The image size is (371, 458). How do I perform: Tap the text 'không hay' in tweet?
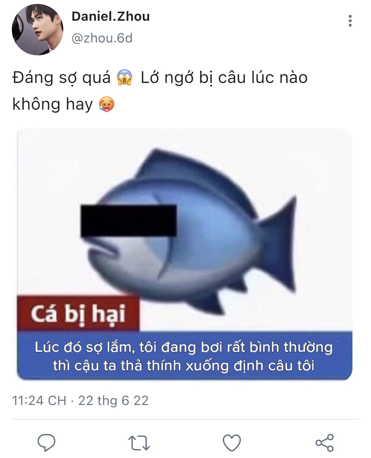point(53,104)
